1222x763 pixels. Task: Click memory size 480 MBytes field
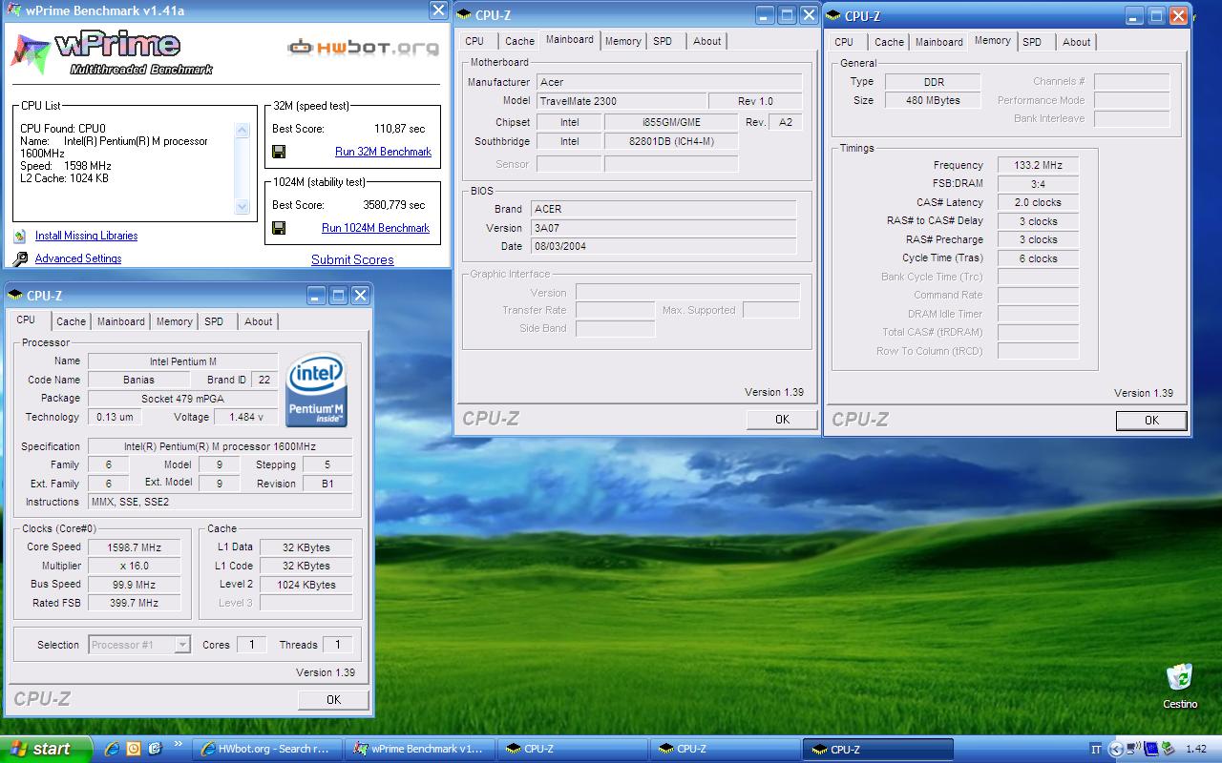(x=933, y=100)
